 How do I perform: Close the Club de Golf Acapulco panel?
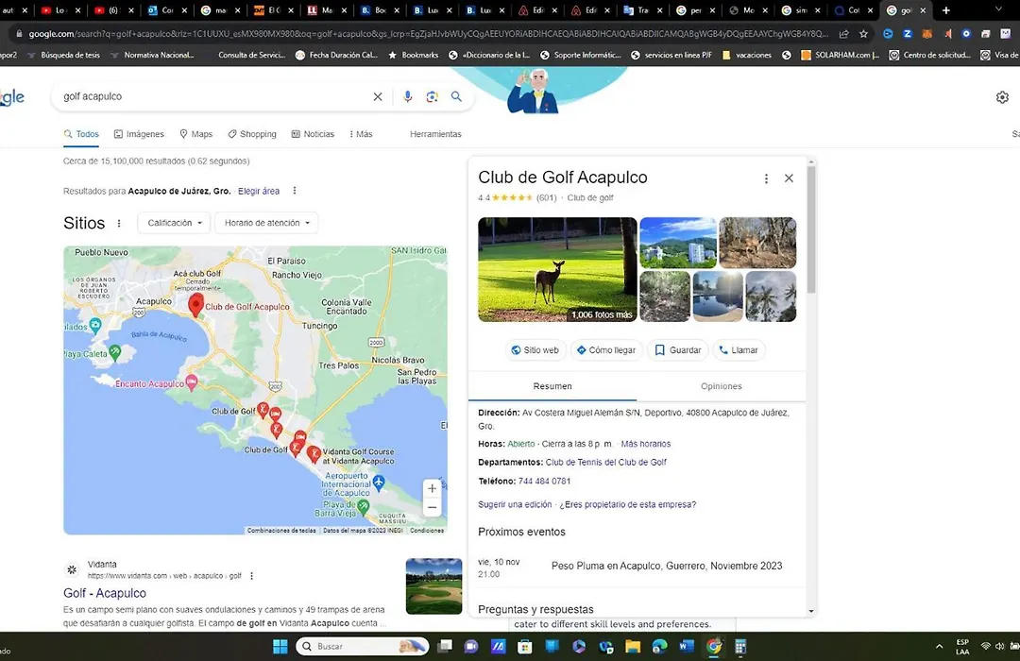pyautogui.click(x=789, y=178)
